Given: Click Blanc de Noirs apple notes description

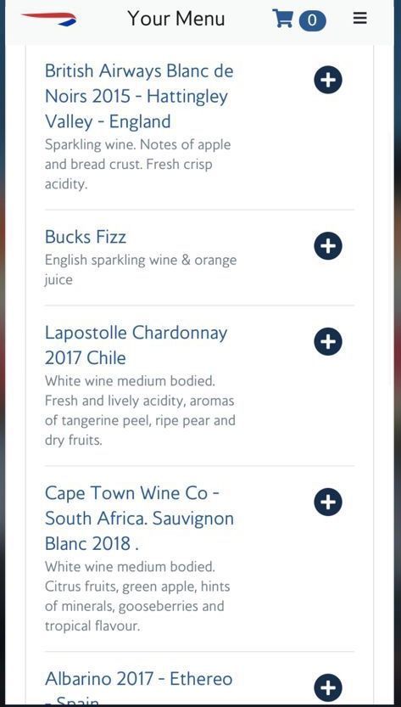Looking at the screenshot, I should pos(138,164).
